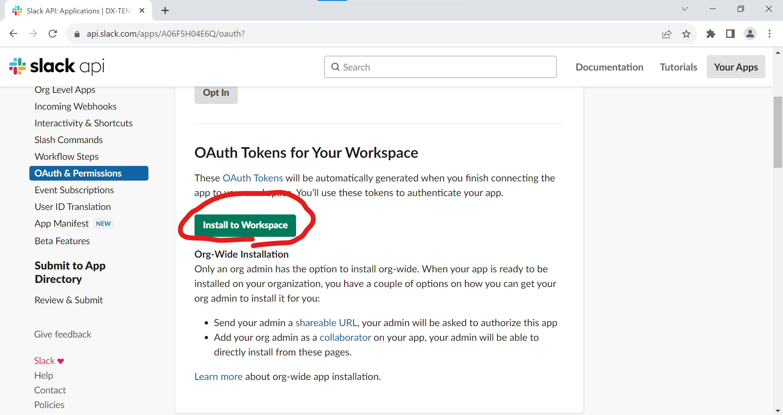Follow the shareable URL link
The width and height of the screenshot is (783, 415).
tap(326, 323)
